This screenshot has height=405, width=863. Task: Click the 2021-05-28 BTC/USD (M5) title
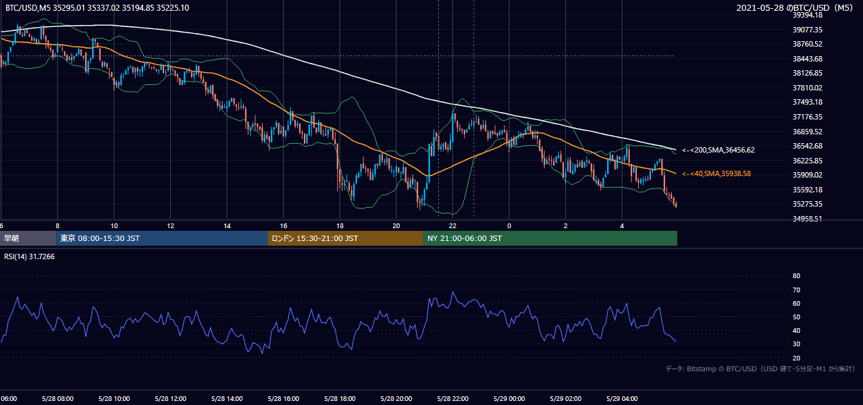[796, 8]
